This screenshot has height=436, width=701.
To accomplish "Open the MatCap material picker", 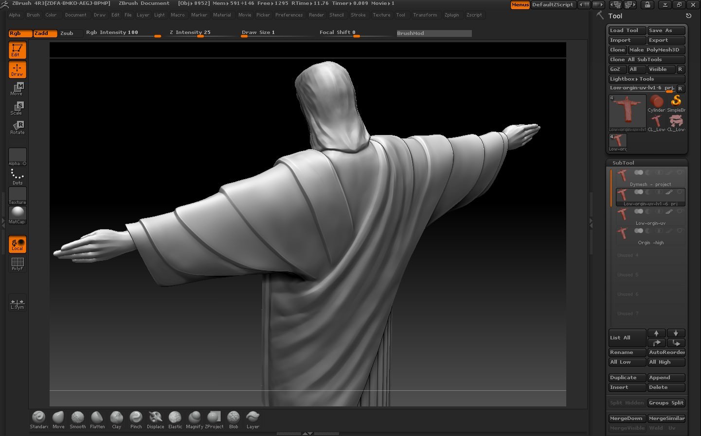I will tap(17, 215).
